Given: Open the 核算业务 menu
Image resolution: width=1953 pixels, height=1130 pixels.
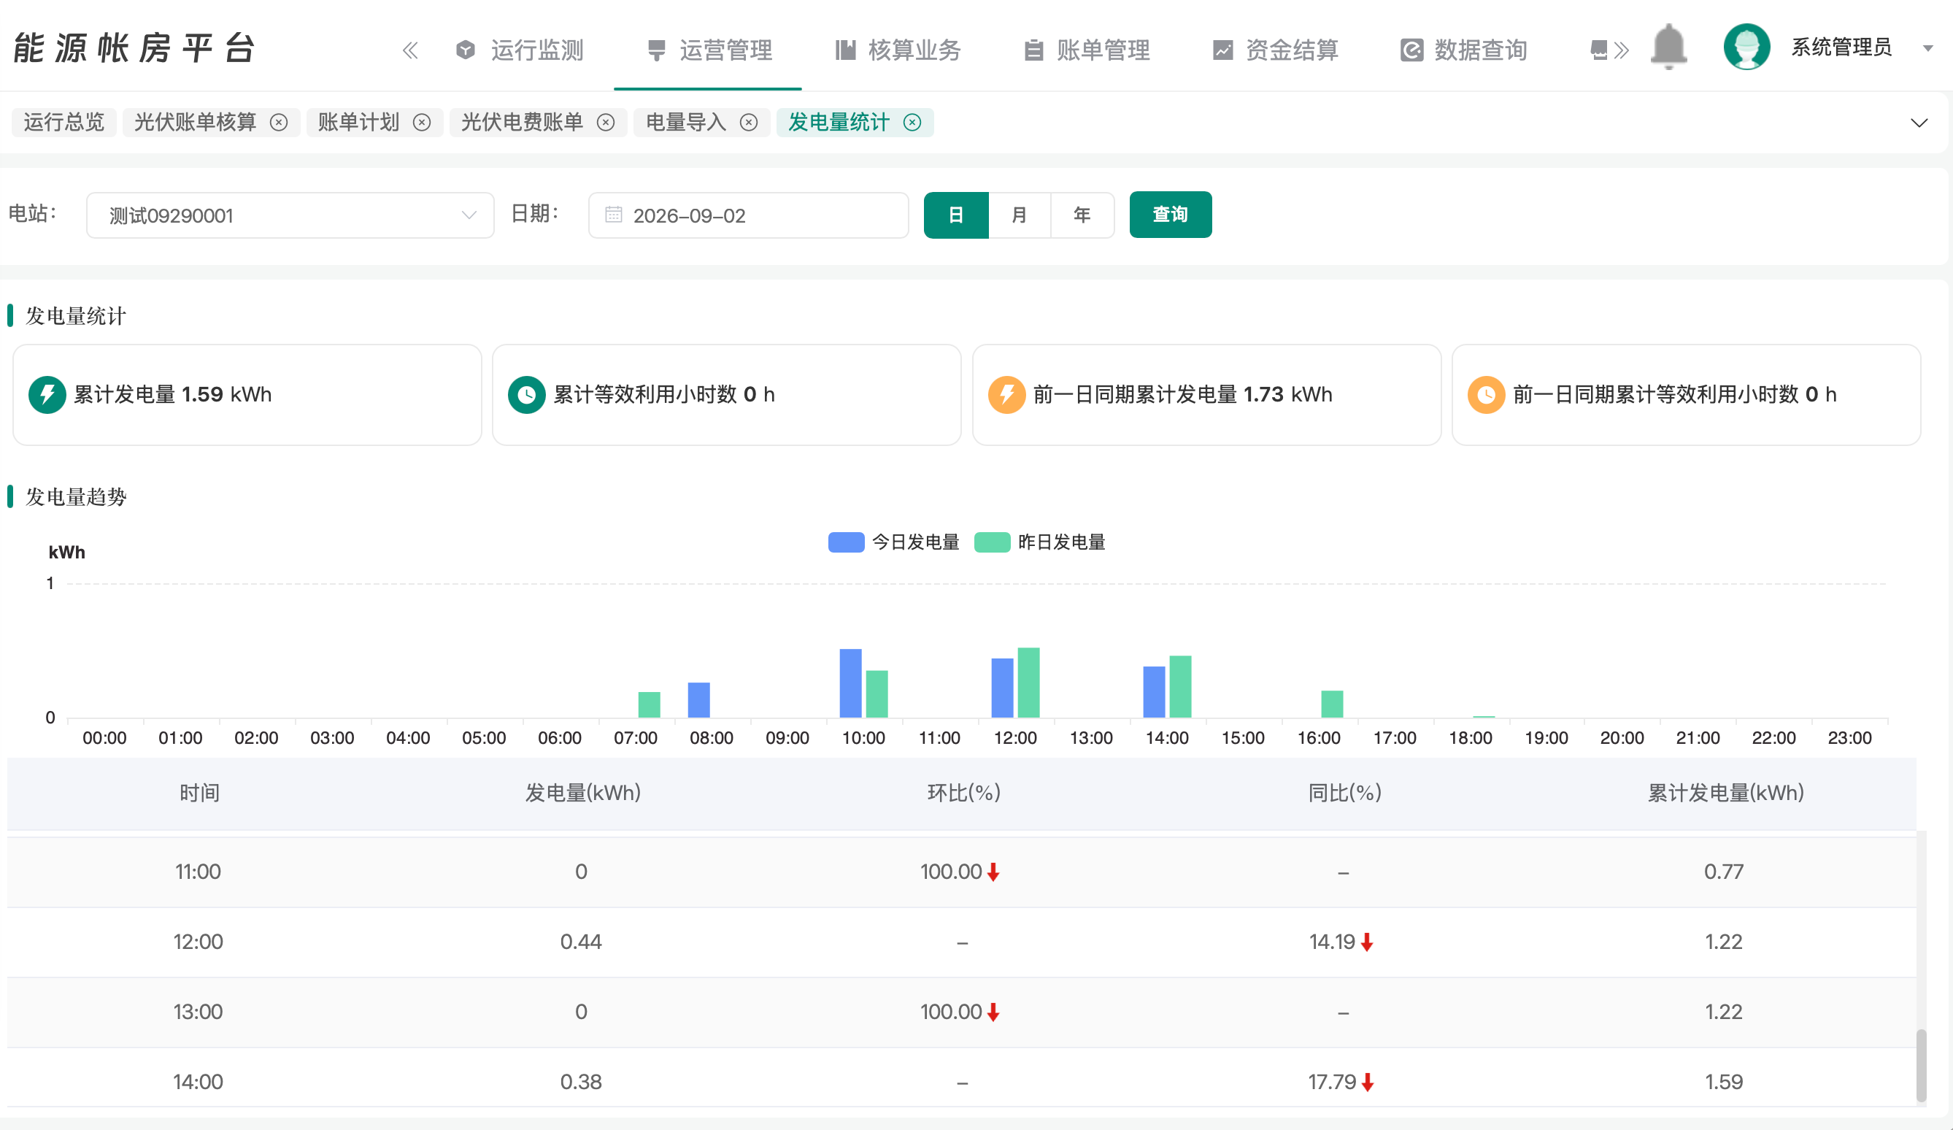Looking at the screenshot, I should 898,50.
